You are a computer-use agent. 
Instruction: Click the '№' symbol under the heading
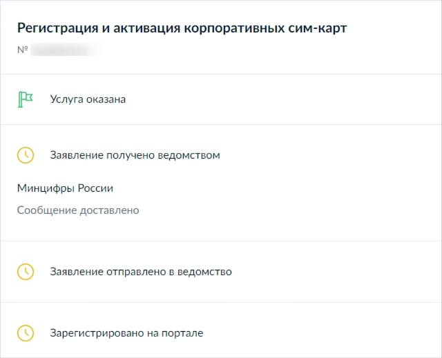click(x=22, y=50)
